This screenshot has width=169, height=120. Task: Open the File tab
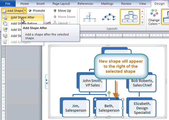pos(8,4)
